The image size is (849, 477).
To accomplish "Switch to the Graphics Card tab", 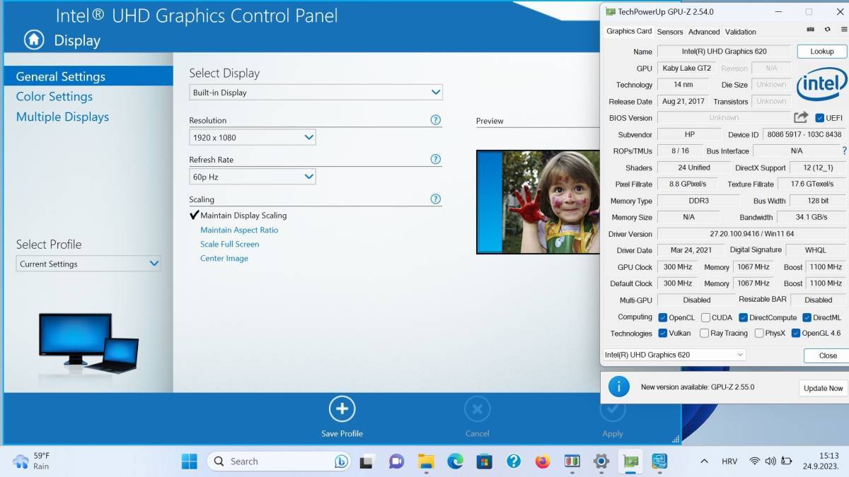I will pyautogui.click(x=629, y=31).
